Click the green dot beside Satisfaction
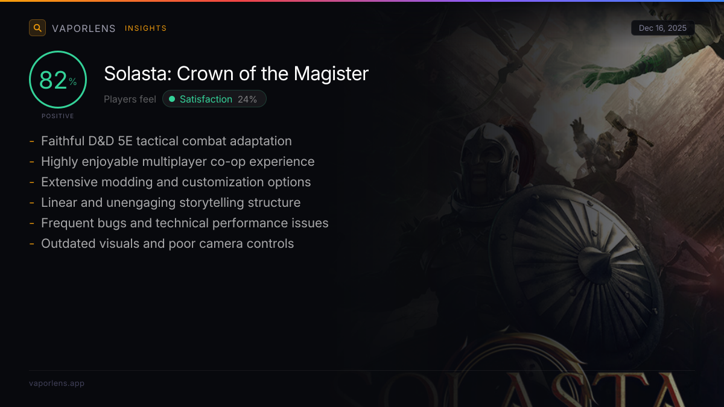724x407 pixels. (172, 99)
